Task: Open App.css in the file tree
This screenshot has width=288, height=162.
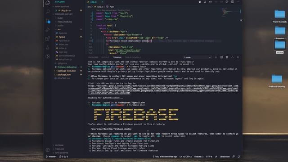Action: click(63, 33)
